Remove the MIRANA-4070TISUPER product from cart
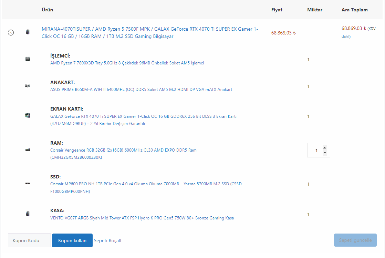The image size is (385, 258). (x=11, y=32)
